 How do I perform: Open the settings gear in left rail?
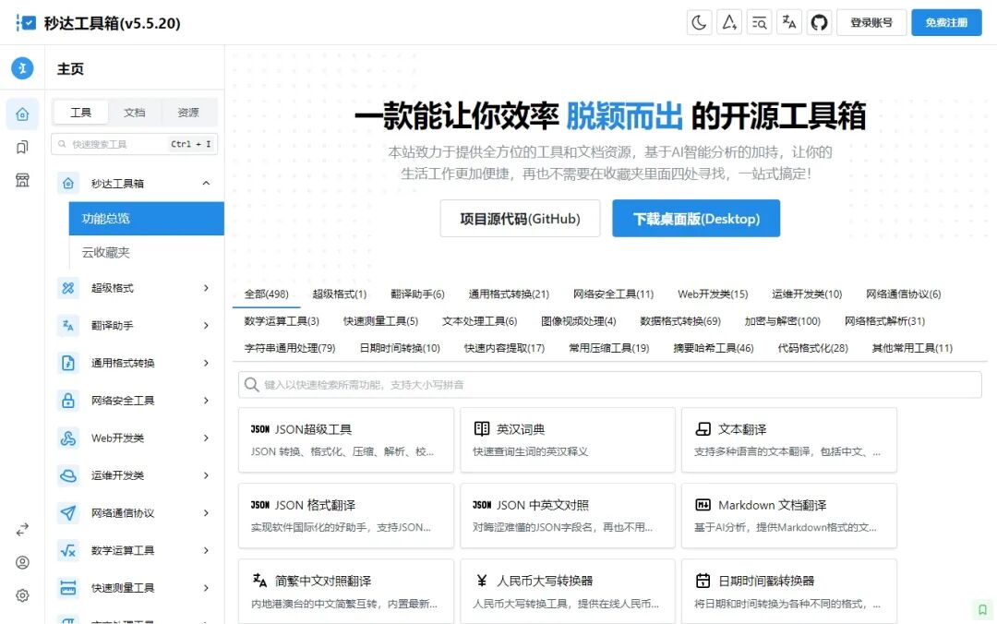(22, 595)
